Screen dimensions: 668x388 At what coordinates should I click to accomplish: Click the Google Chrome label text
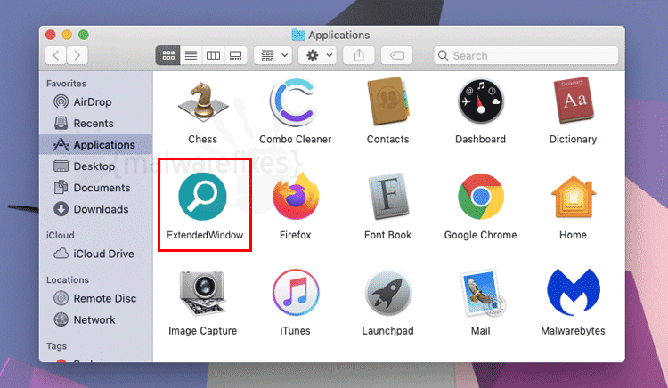coord(481,235)
